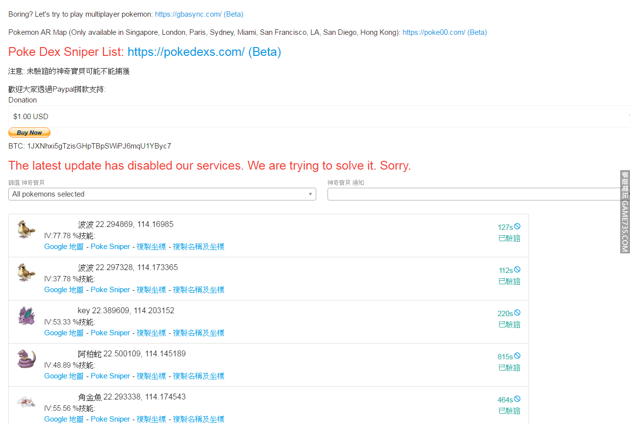Click the ban icon next to 220s

coord(517,313)
